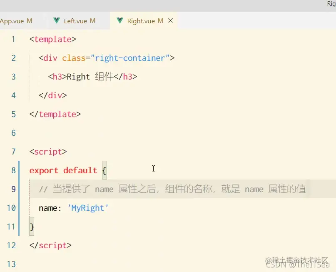Click line number 7 in gutter
Viewport: 336px width, 272px height.
13,152
